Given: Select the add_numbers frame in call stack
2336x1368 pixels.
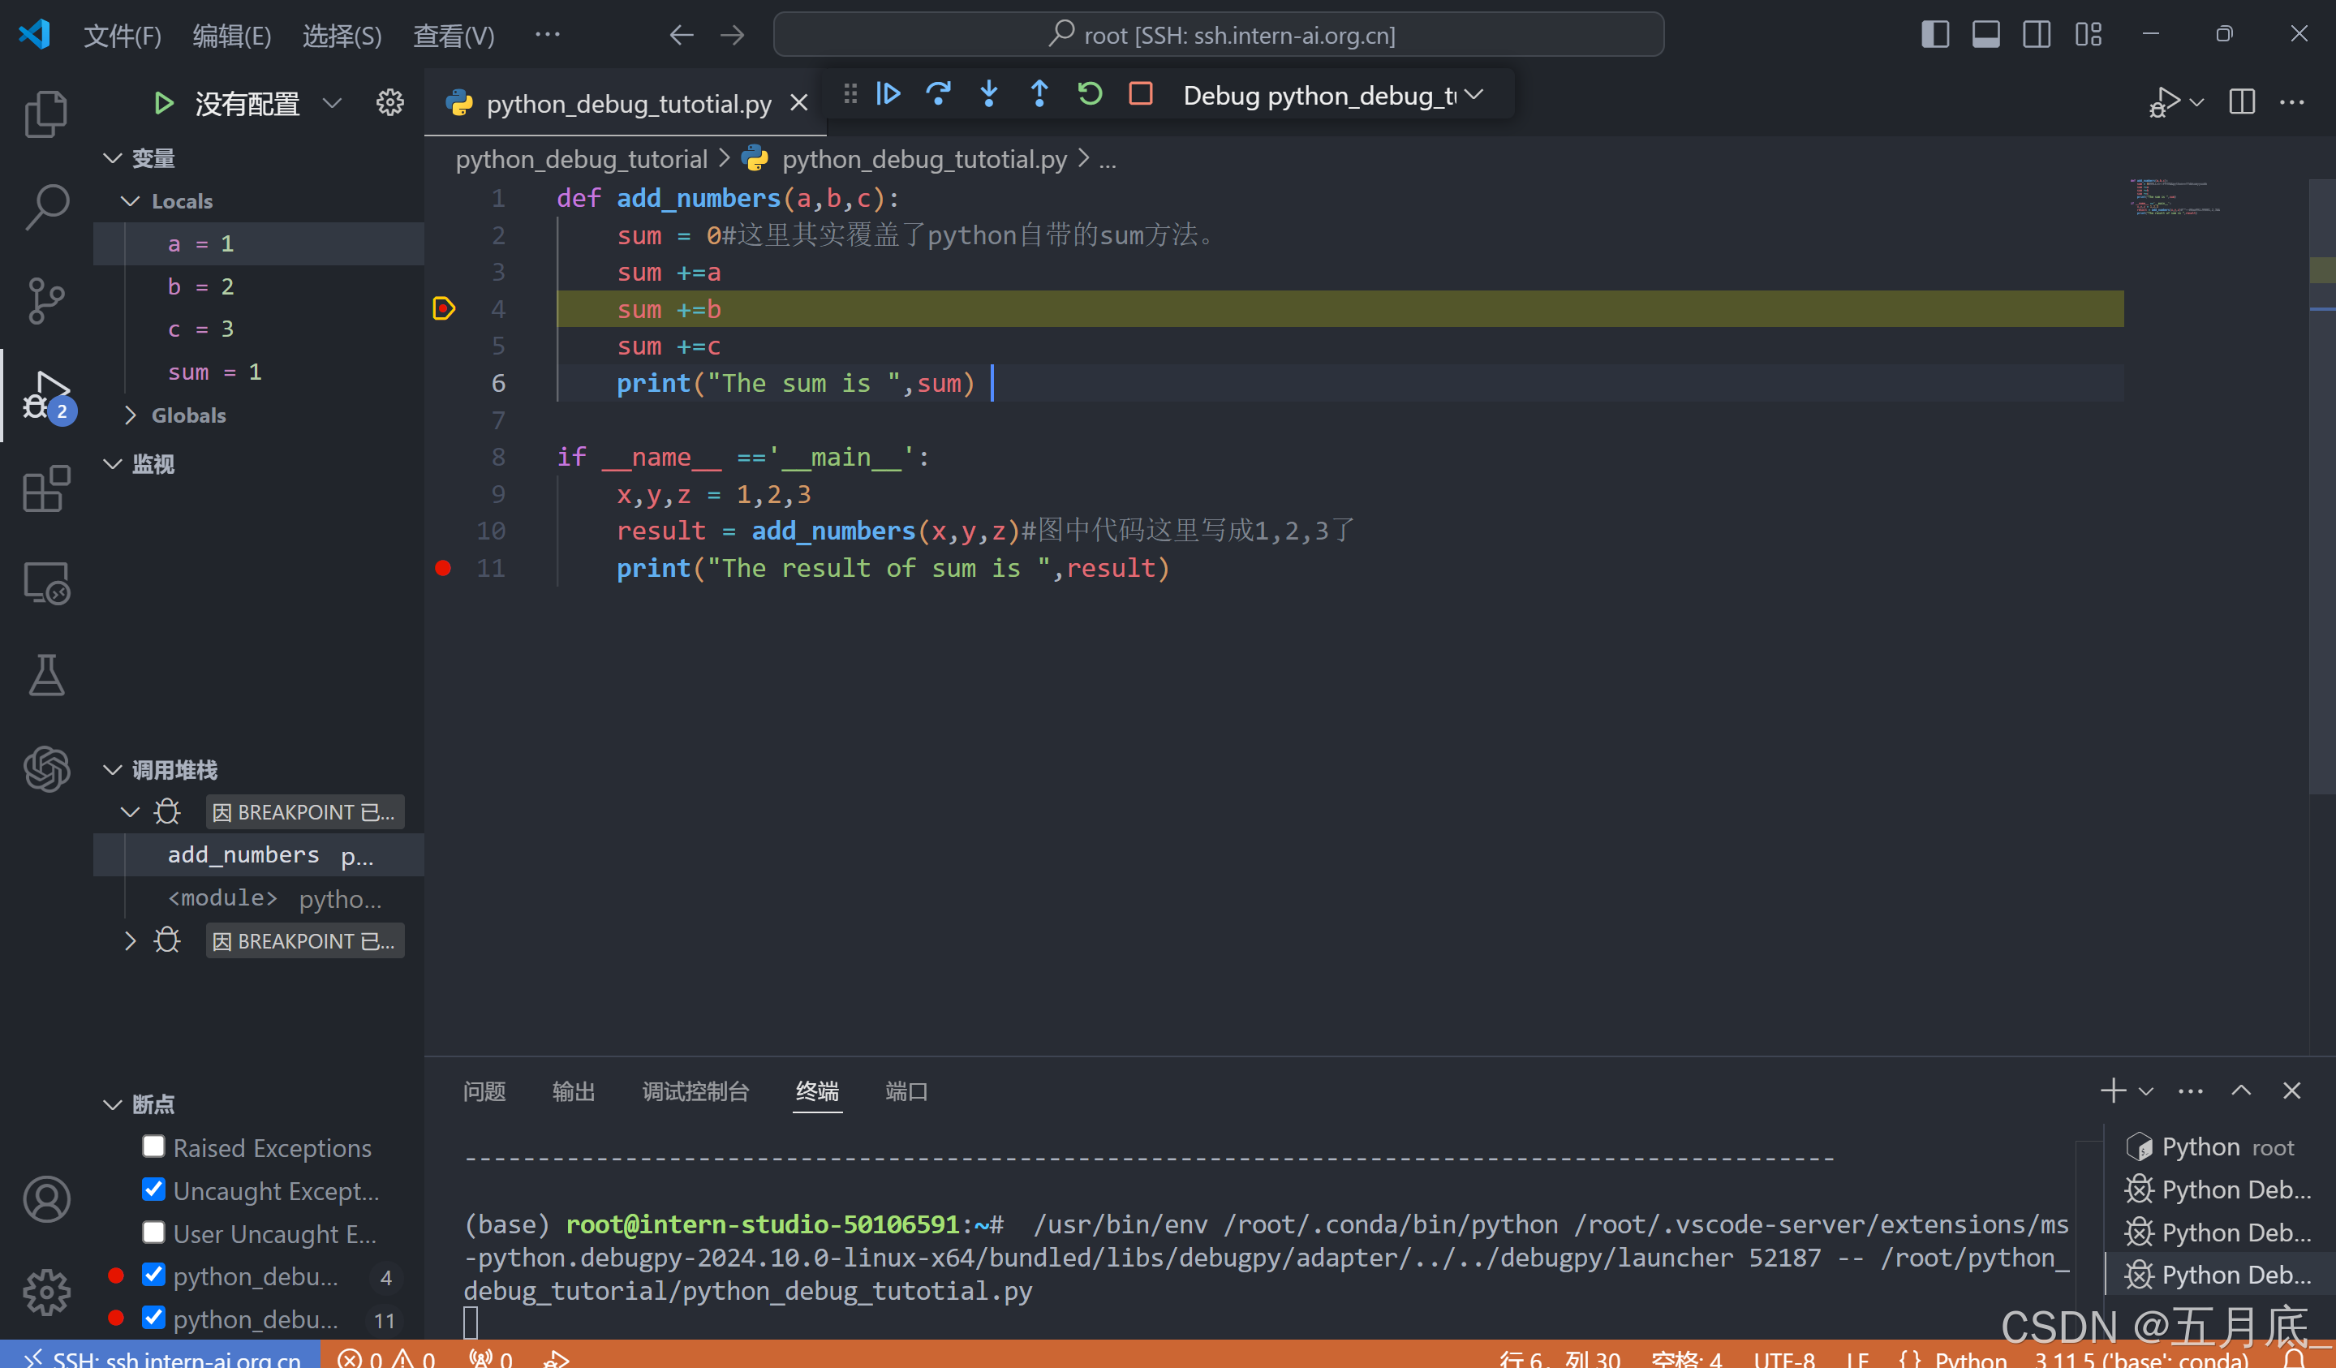Looking at the screenshot, I should pos(243,854).
